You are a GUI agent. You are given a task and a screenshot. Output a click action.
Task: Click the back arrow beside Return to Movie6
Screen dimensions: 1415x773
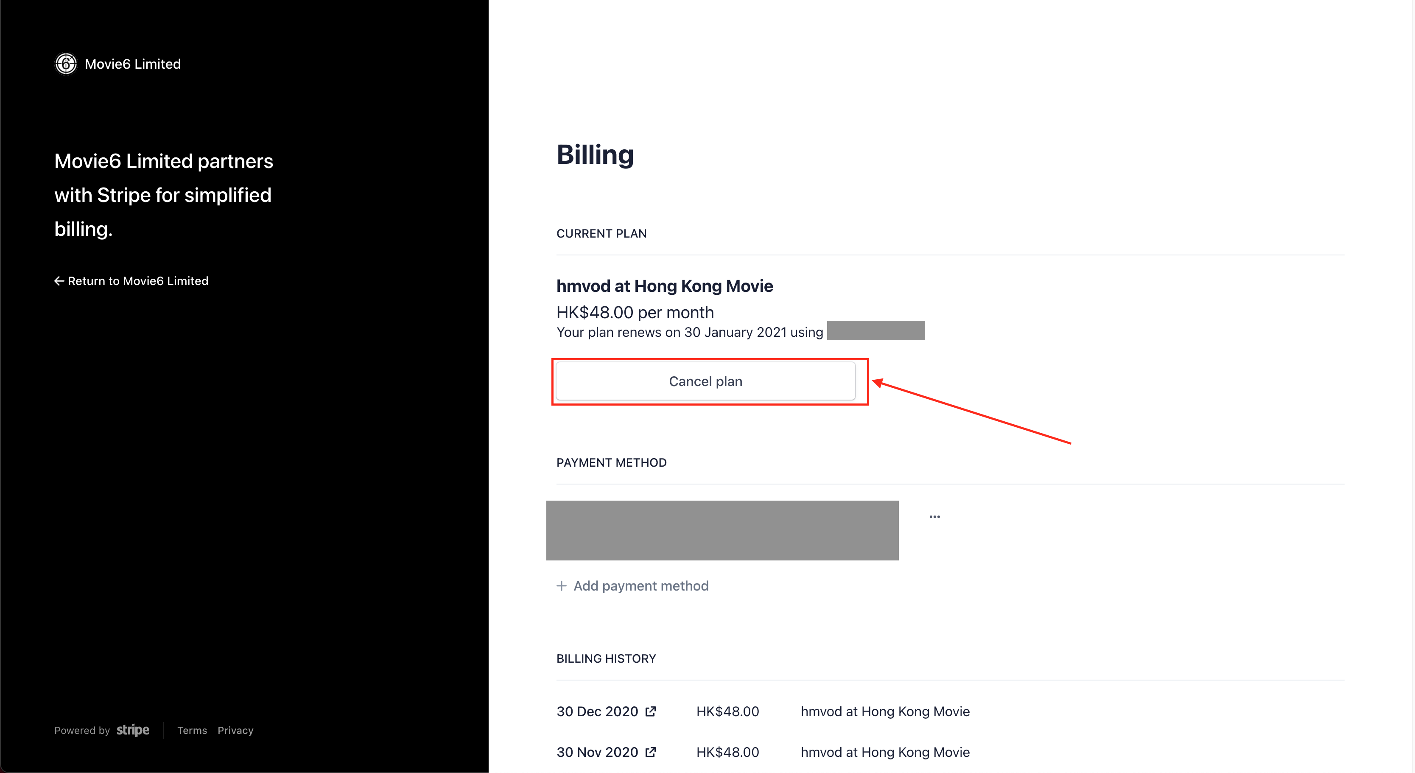pos(59,281)
